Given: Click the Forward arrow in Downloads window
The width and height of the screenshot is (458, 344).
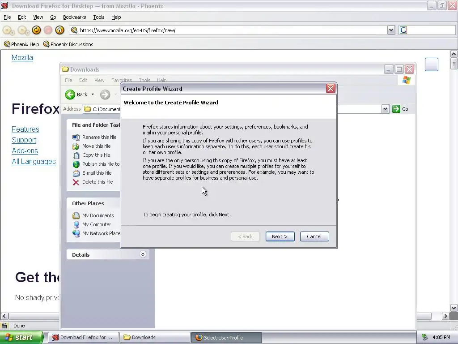Looking at the screenshot, I should [105, 95].
